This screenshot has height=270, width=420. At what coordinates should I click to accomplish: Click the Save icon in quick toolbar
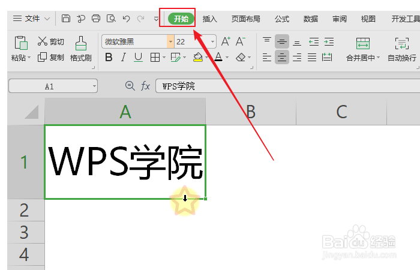pyautogui.click(x=66, y=19)
